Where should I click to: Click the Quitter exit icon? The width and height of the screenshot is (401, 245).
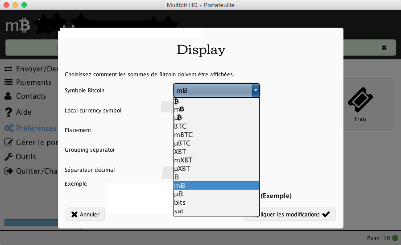coord(8,171)
